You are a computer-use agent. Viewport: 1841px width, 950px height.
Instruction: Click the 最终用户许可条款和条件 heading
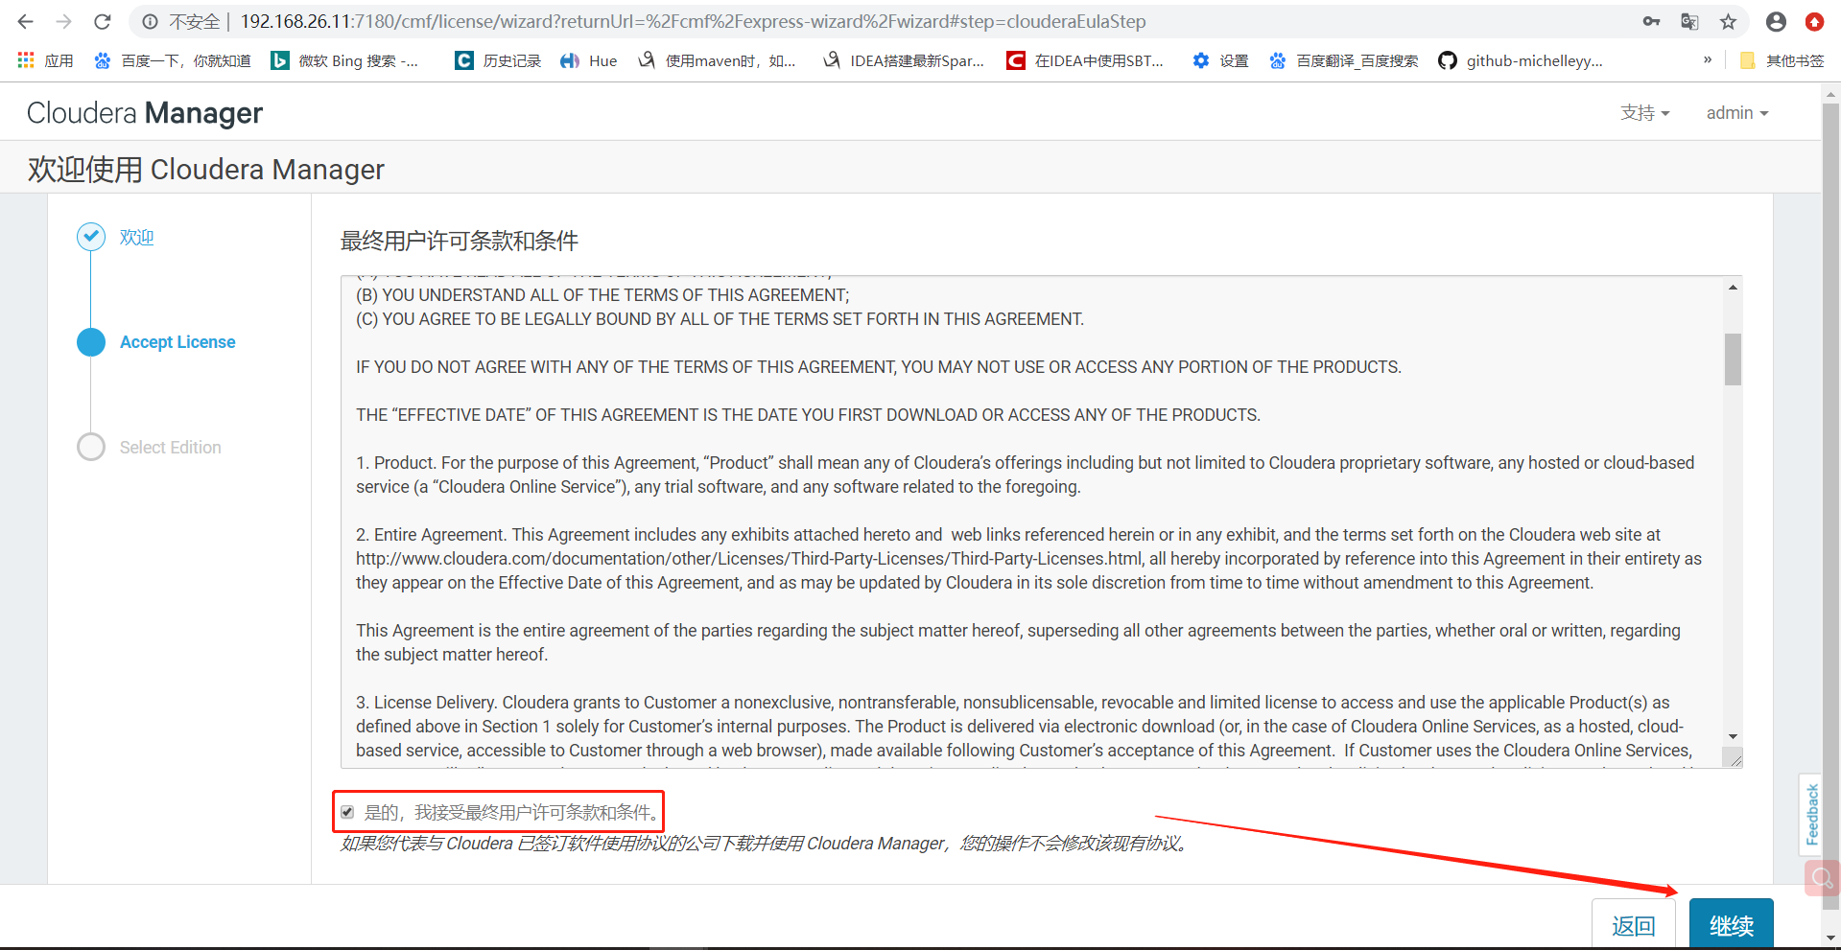(460, 241)
